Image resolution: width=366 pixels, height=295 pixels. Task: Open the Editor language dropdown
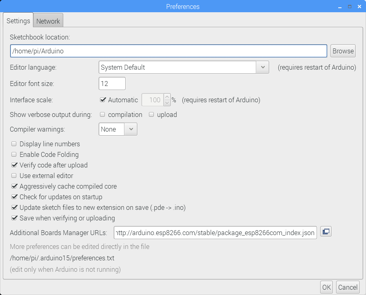(x=184, y=67)
